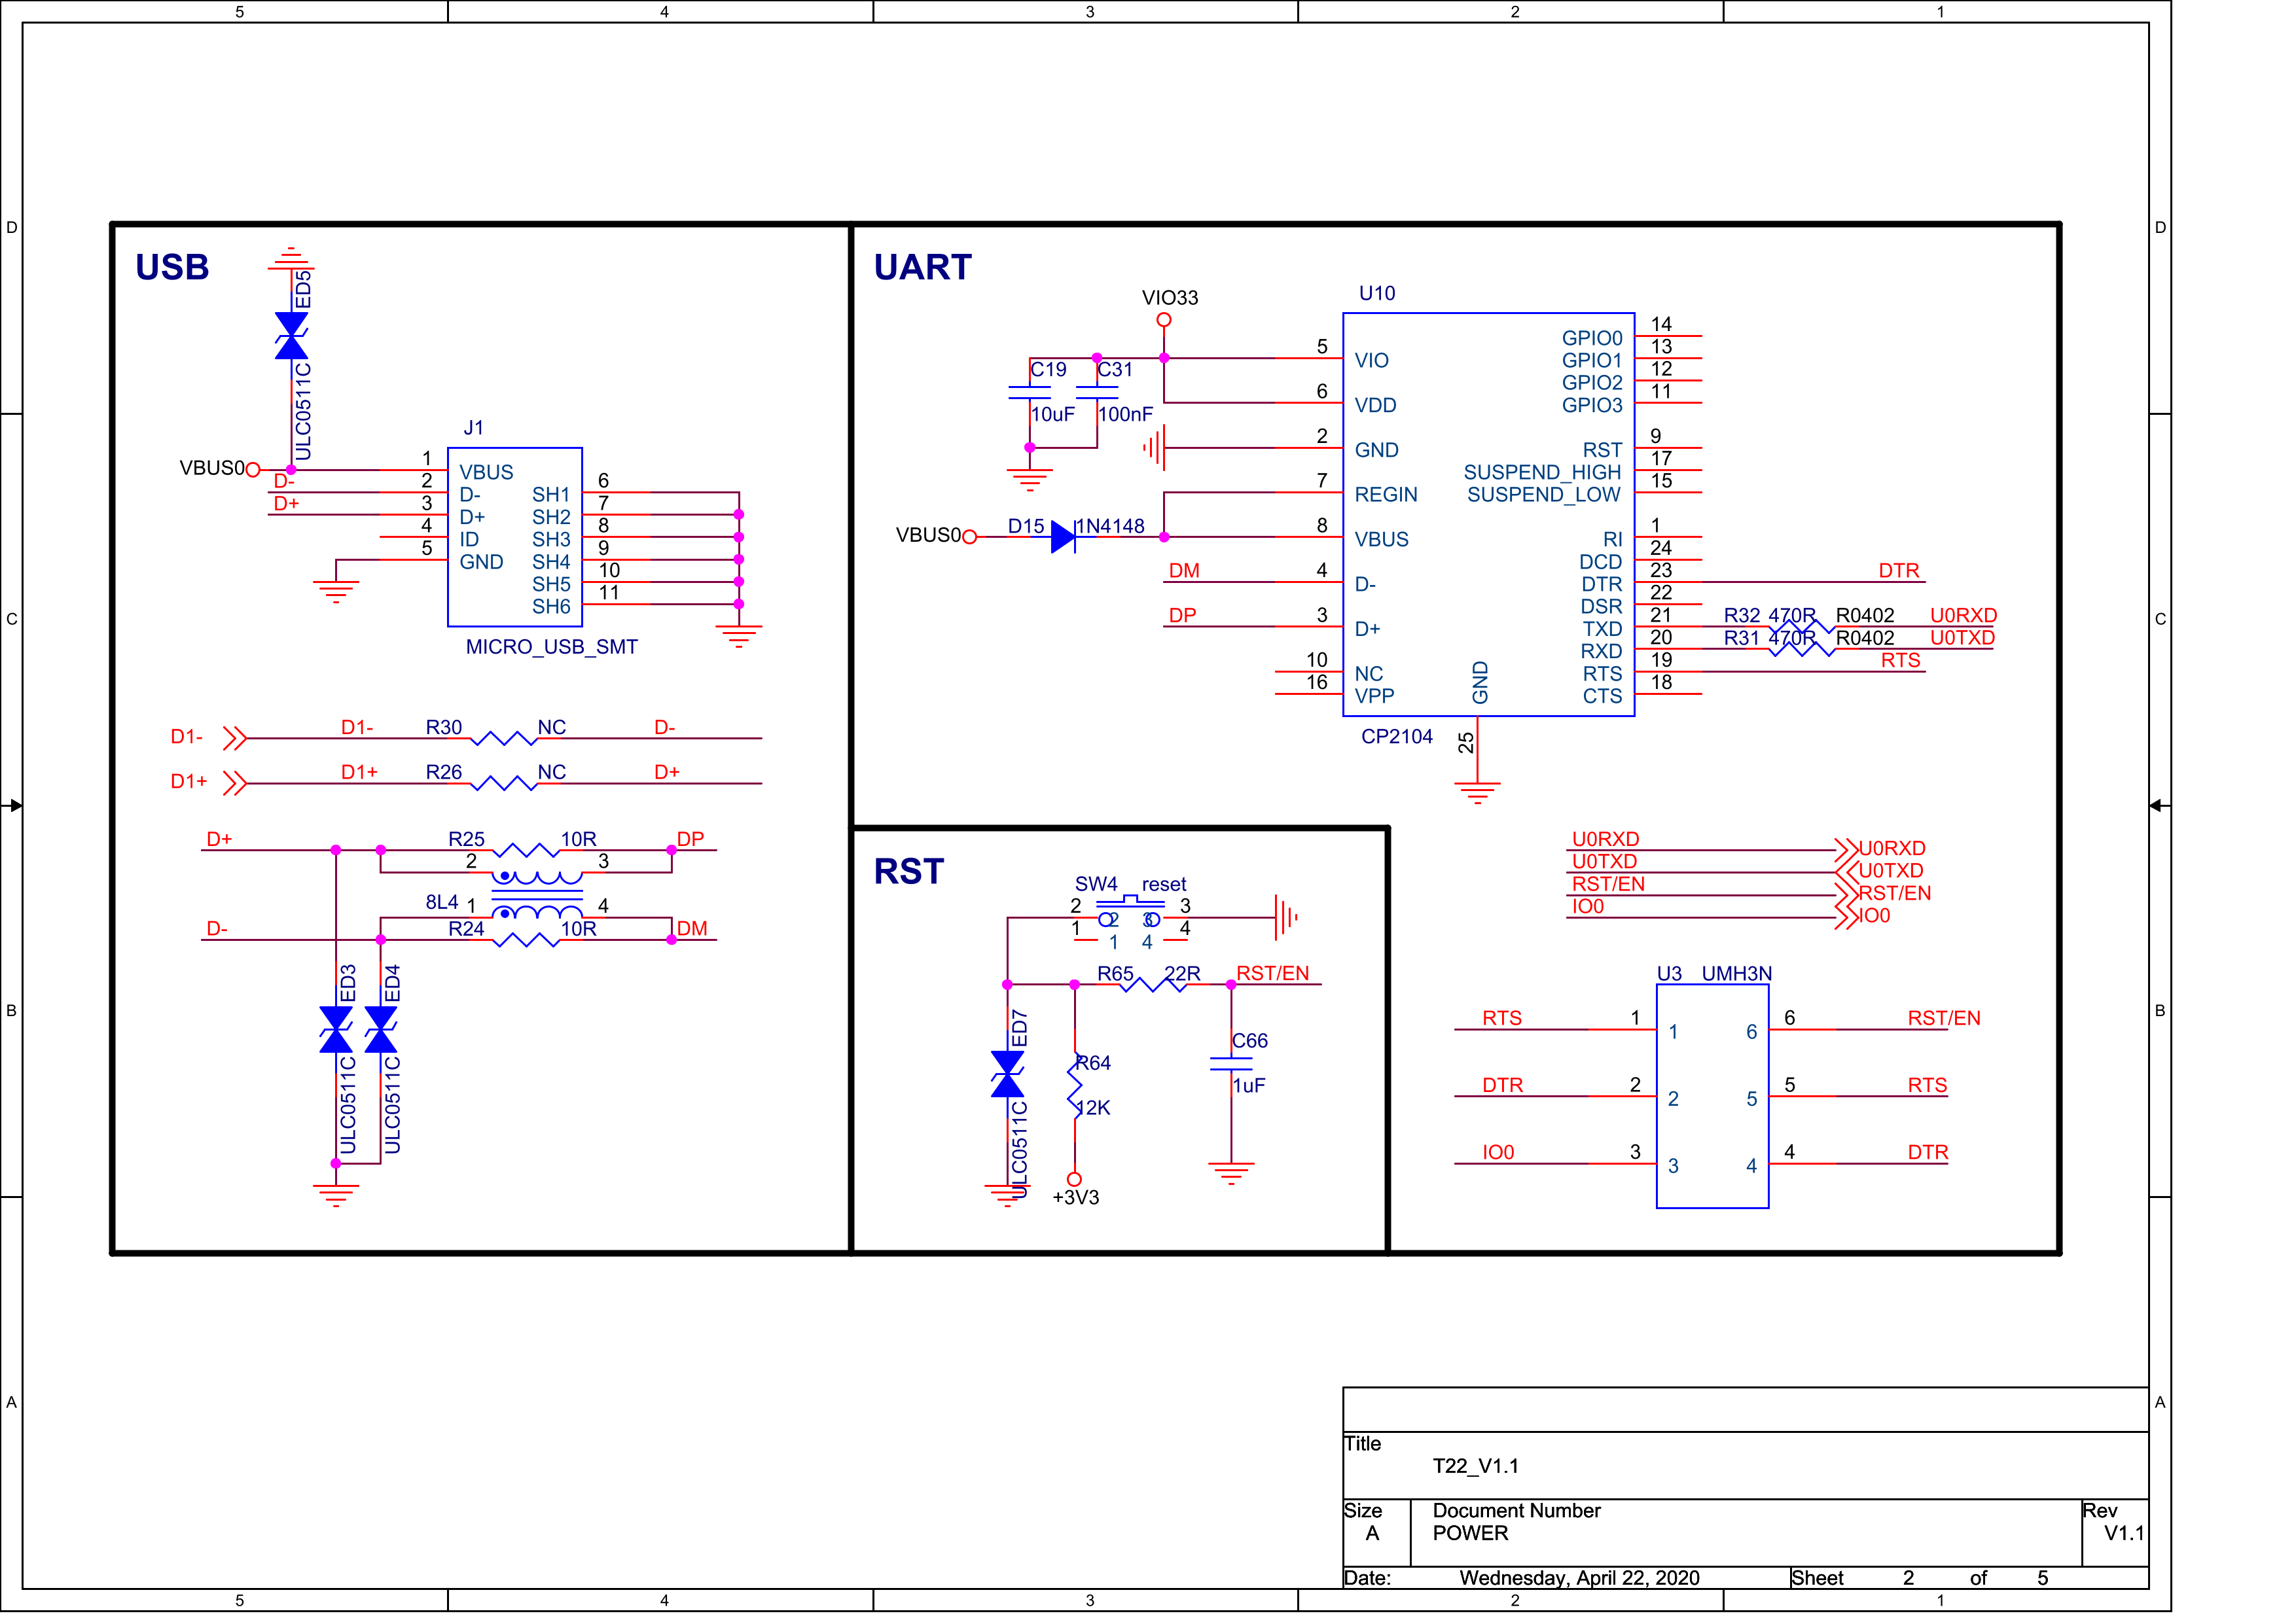Click the DP net label near pin 3
2296x1622 pixels.
(1182, 616)
